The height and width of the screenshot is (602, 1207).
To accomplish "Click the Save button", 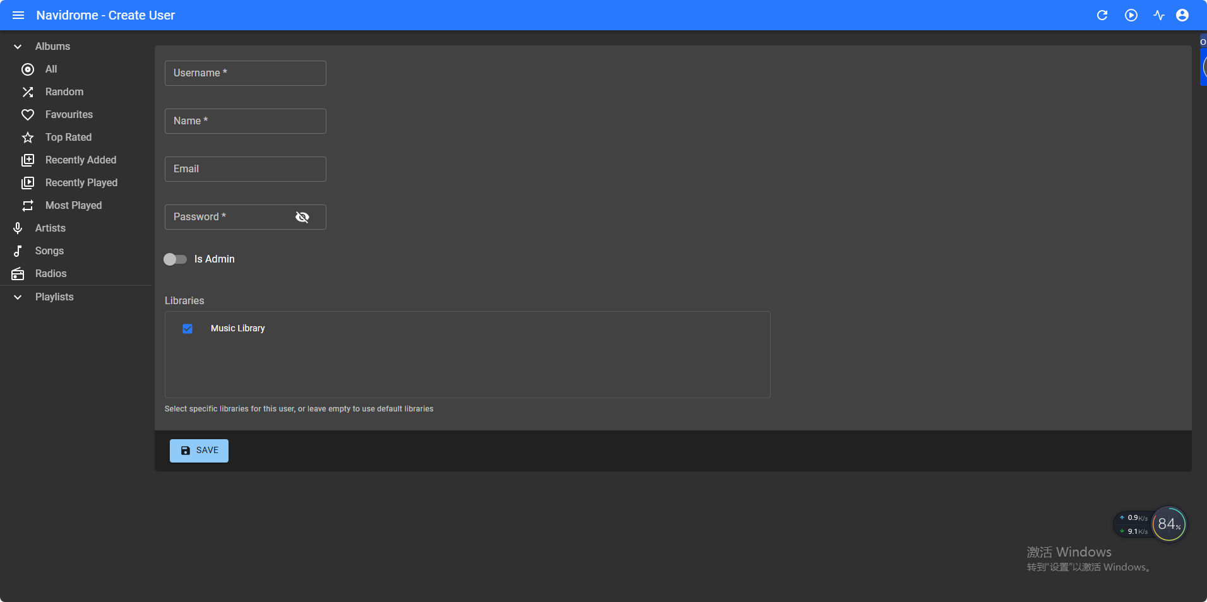I will [x=199, y=451].
